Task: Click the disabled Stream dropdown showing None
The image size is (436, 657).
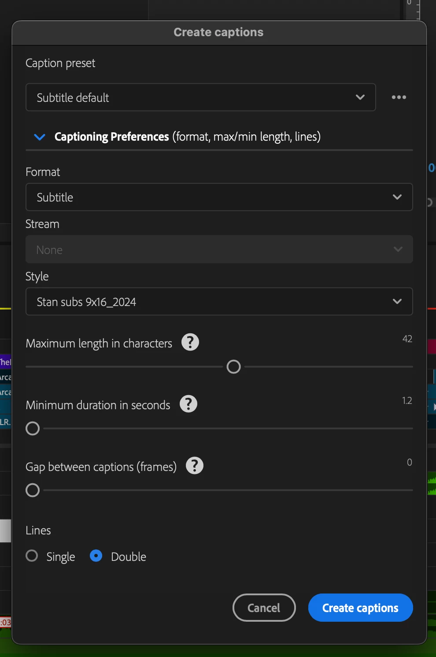Action: pyautogui.click(x=219, y=250)
